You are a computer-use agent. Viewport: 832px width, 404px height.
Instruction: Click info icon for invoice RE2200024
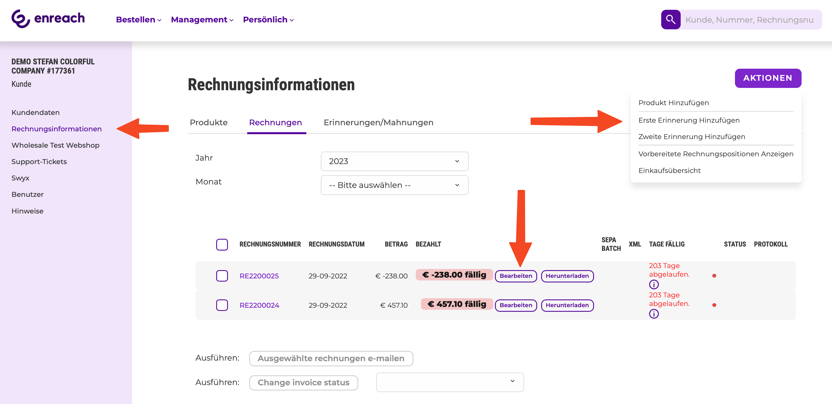[x=654, y=314]
